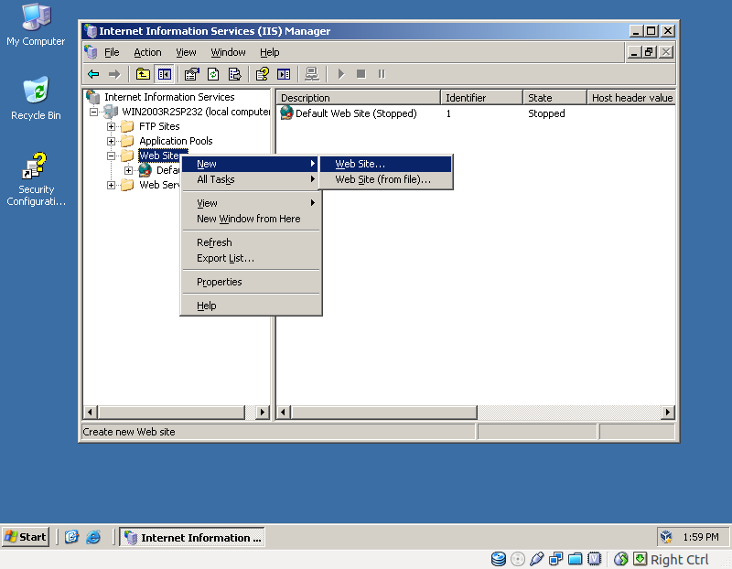Image resolution: width=732 pixels, height=569 pixels.
Task: Select 'New' in the context menu
Action: tap(250, 164)
